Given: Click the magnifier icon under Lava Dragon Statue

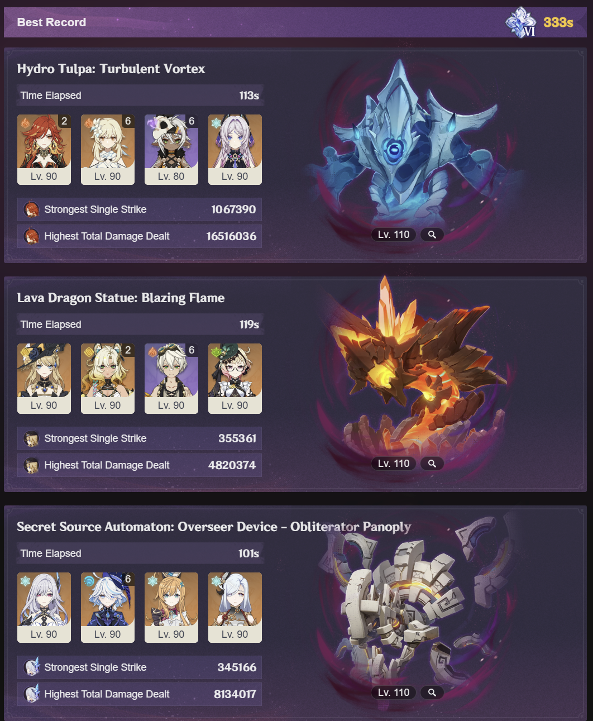Looking at the screenshot, I should click(x=432, y=464).
